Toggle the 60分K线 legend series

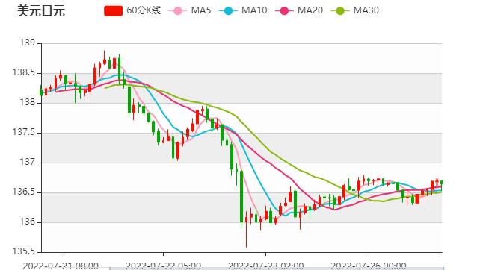[132, 10]
